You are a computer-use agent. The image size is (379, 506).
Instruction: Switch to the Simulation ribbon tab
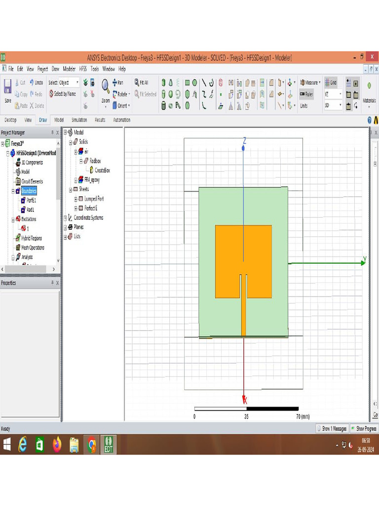[79, 120]
